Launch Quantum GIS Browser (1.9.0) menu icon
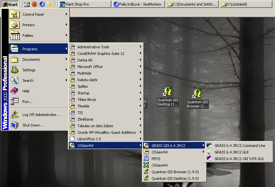The width and height of the screenshot is (275, 187). 146,172
